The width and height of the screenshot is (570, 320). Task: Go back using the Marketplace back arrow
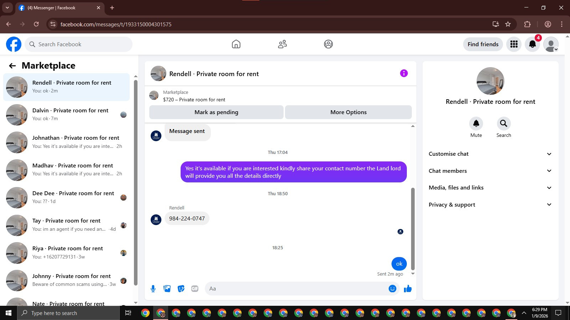tap(12, 66)
